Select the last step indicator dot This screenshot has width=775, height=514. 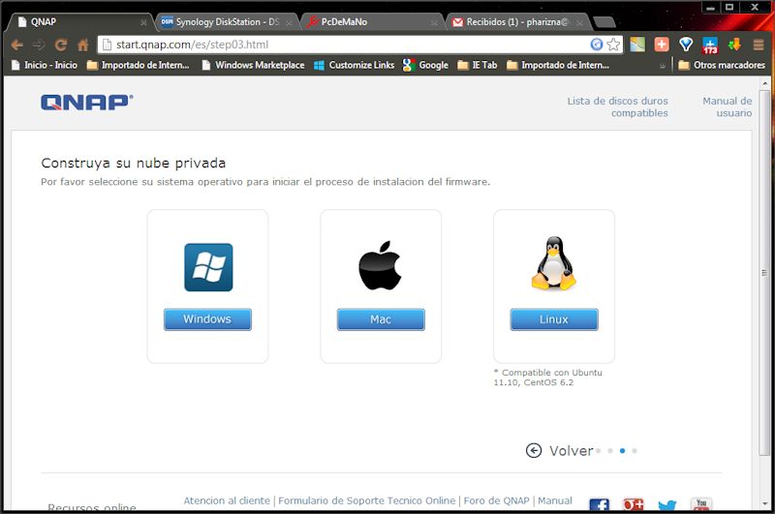tap(635, 451)
